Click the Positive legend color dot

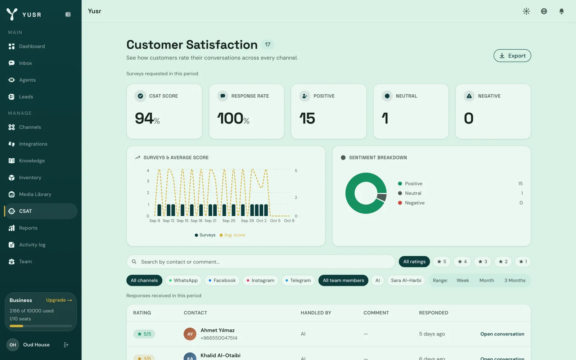[400, 184]
